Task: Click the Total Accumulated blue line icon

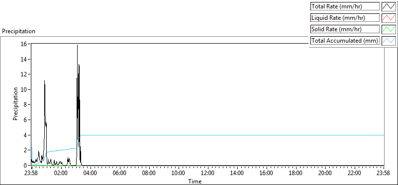Action: 389,41
